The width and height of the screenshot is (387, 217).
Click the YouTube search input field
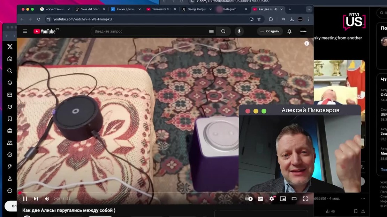tap(150, 31)
